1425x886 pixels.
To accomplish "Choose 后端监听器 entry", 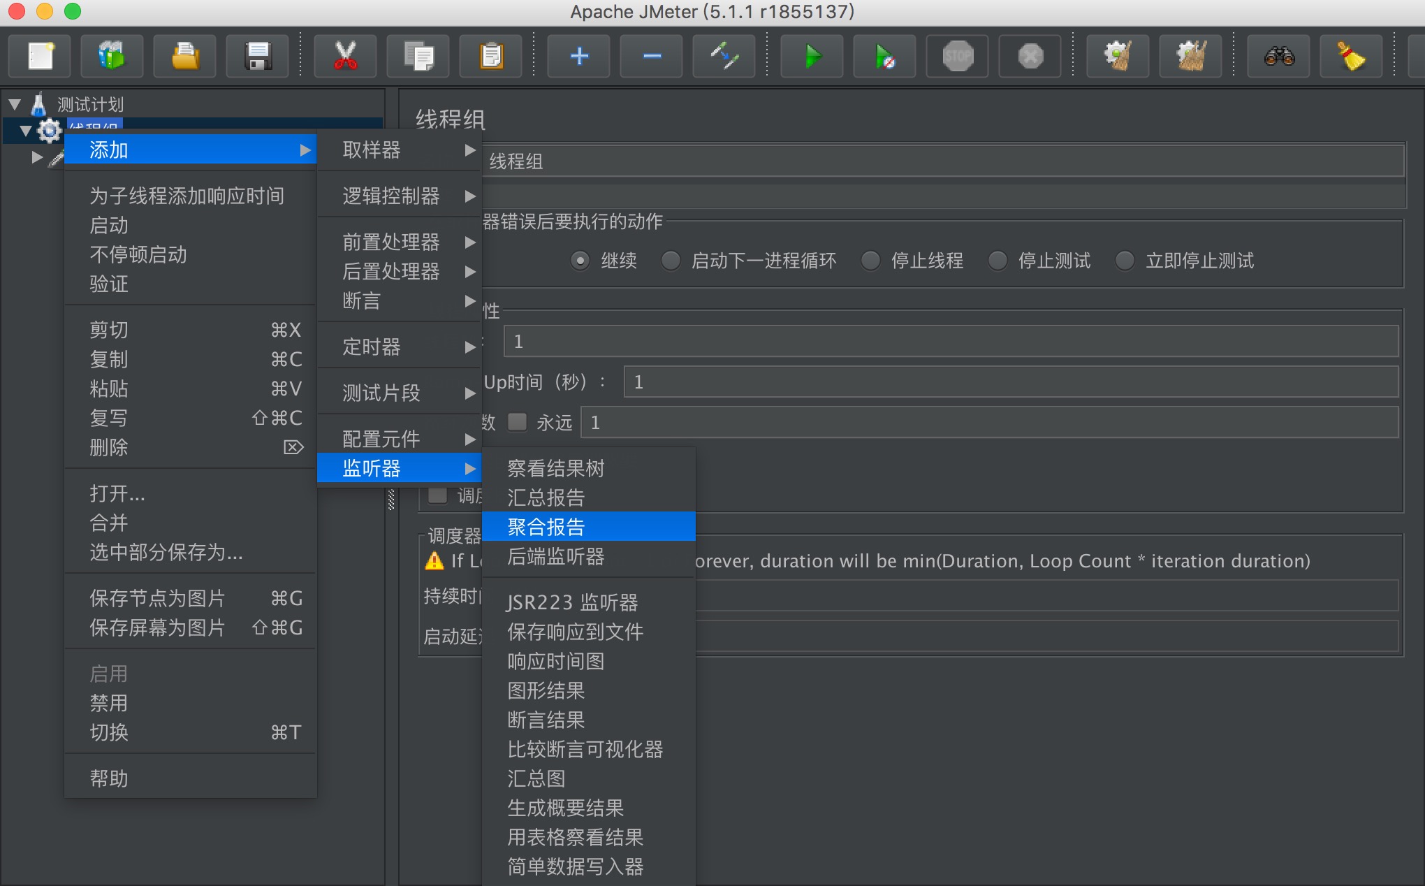I will click(x=589, y=556).
